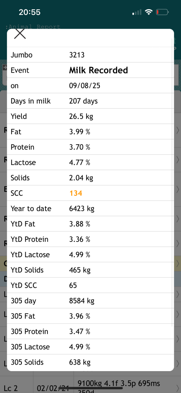Tap the small plus icon behind the popup's left edge
The height and width of the screenshot is (393, 181).
pyautogui.click(x=5, y=67)
